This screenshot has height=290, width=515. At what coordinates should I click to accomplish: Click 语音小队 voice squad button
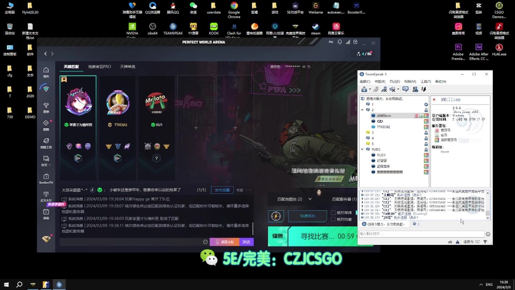225,242
